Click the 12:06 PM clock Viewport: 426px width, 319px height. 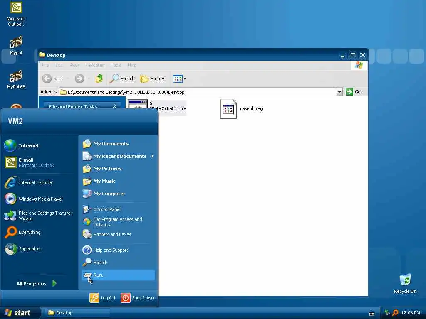pos(411,313)
